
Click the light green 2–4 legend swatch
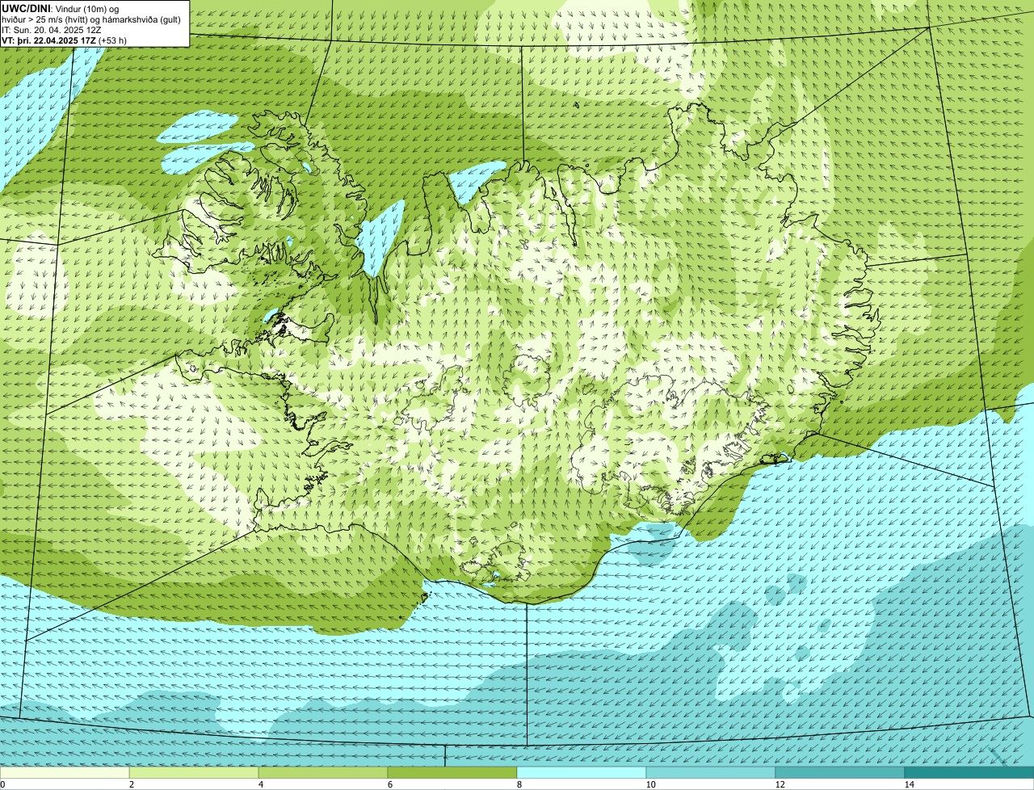tap(194, 772)
